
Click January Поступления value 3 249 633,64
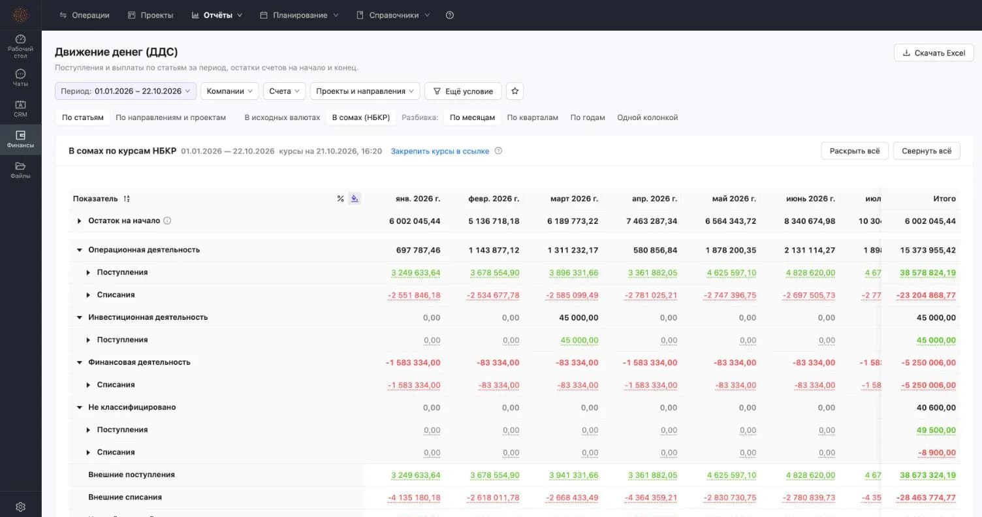416,273
